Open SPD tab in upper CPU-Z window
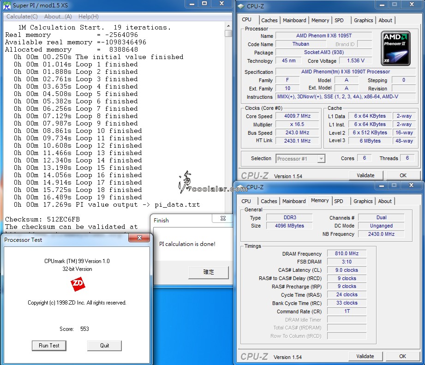This screenshot has width=425, height=365. coord(339,20)
